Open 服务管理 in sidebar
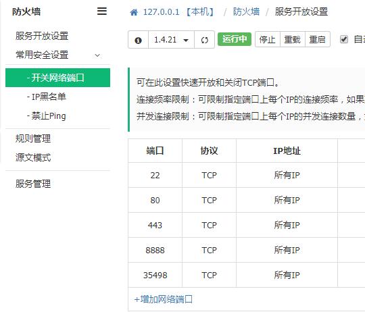The image size is (365, 312). (x=33, y=184)
